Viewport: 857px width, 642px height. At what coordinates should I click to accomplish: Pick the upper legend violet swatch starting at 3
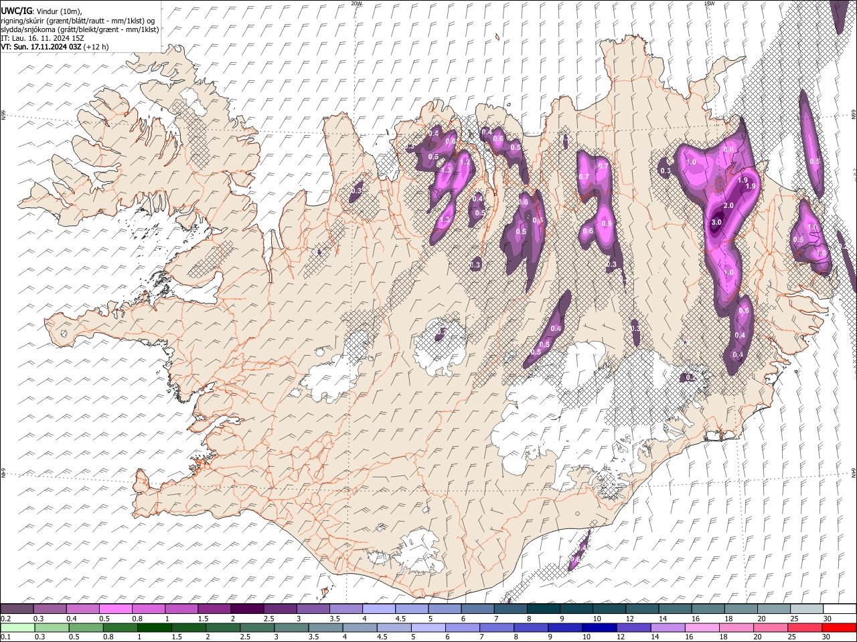[313, 609]
